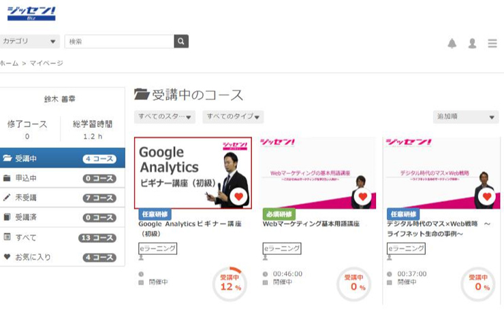Click the clock icon beside 00:46:00
504x310 pixels.
[x=265, y=274]
